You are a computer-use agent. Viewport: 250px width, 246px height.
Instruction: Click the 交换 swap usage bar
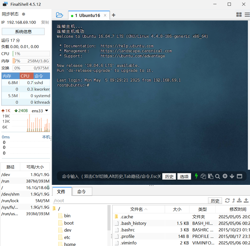coord(31,68)
